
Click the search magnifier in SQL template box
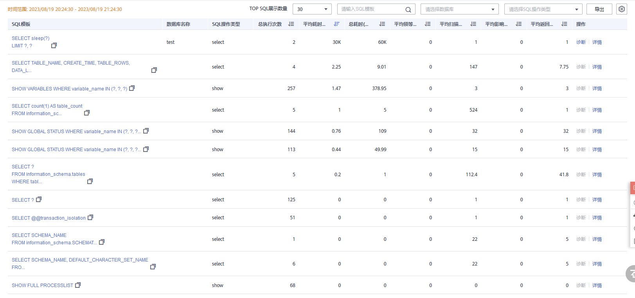pyautogui.click(x=408, y=9)
